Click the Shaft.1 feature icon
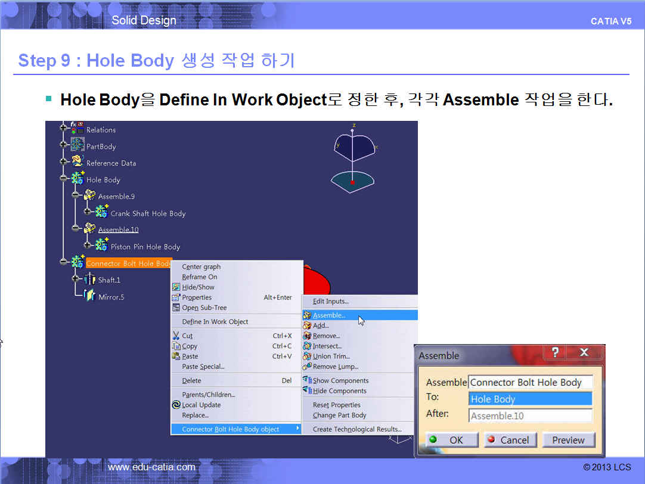 pos(90,279)
